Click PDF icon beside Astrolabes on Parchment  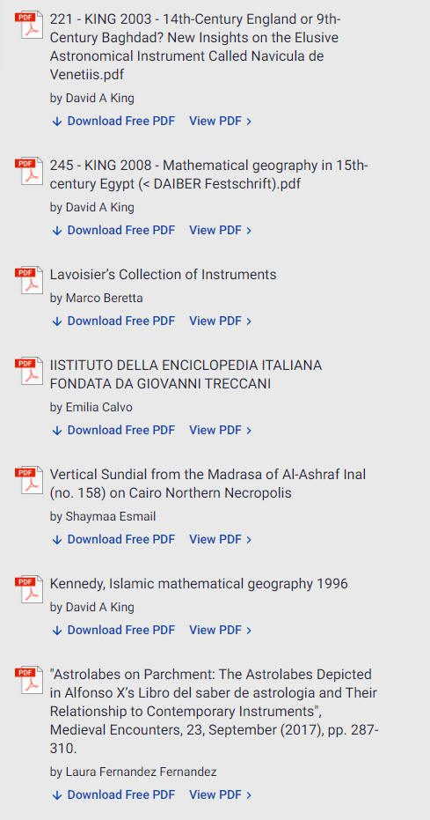[x=29, y=680]
